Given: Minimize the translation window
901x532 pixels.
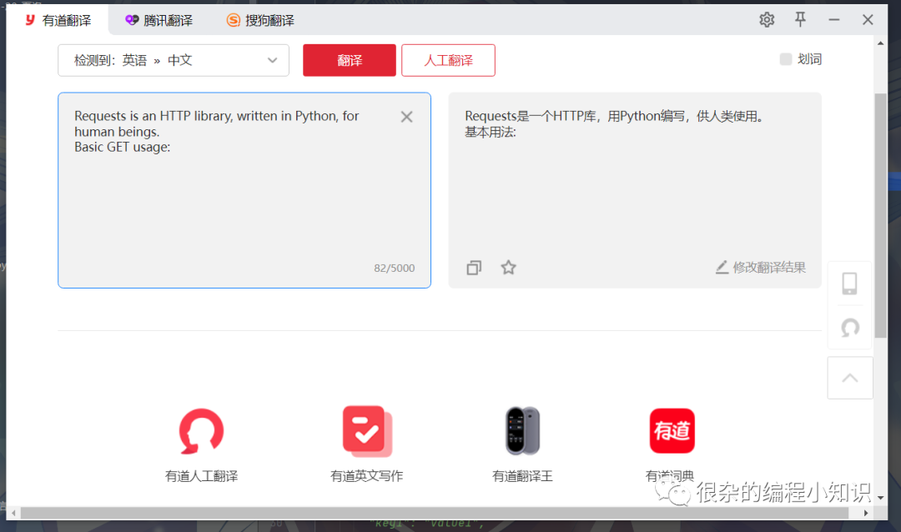Looking at the screenshot, I should pyautogui.click(x=833, y=20).
